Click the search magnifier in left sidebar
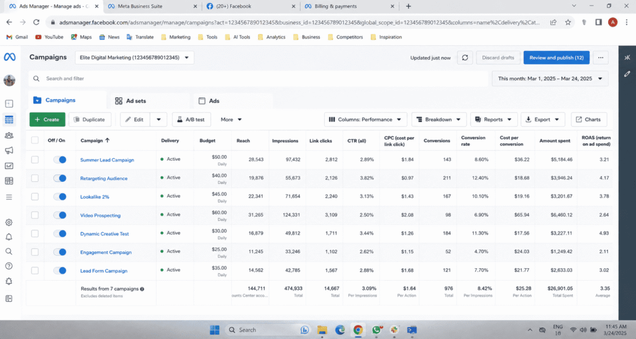 coord(9,251)
